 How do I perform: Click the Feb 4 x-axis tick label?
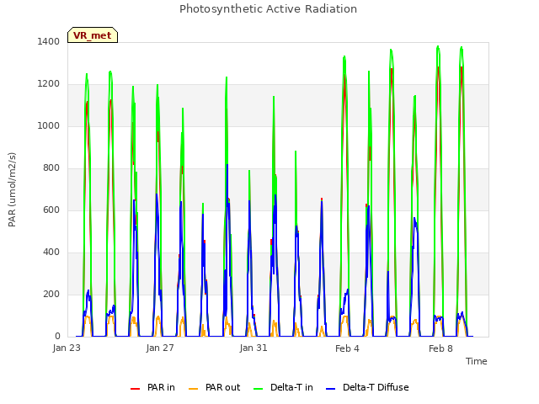(x=347, y=348)
